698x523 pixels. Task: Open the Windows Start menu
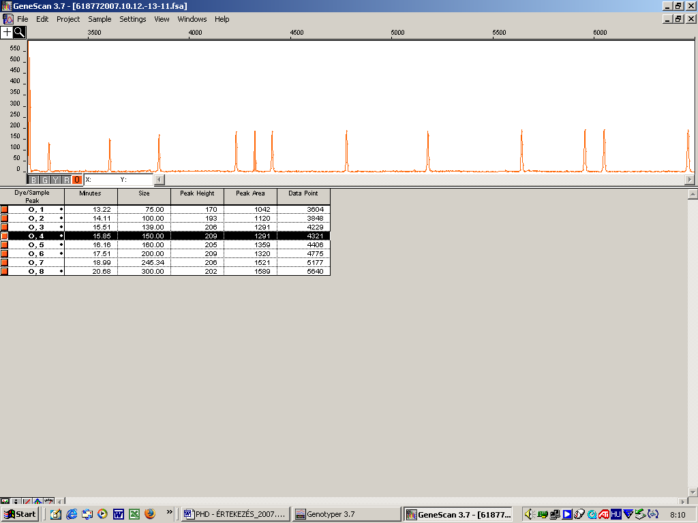tap(20, 515)
